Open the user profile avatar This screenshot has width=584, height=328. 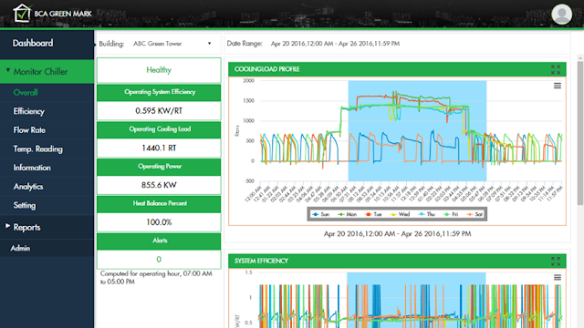[x=562, y=15]
